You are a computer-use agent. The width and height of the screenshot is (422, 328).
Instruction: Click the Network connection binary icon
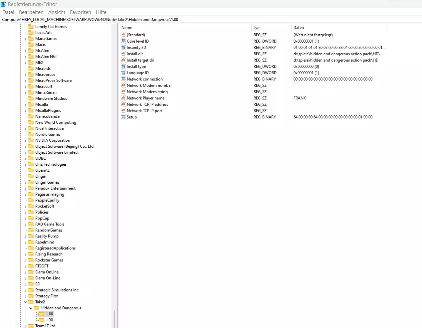click(x=123, y=79)
